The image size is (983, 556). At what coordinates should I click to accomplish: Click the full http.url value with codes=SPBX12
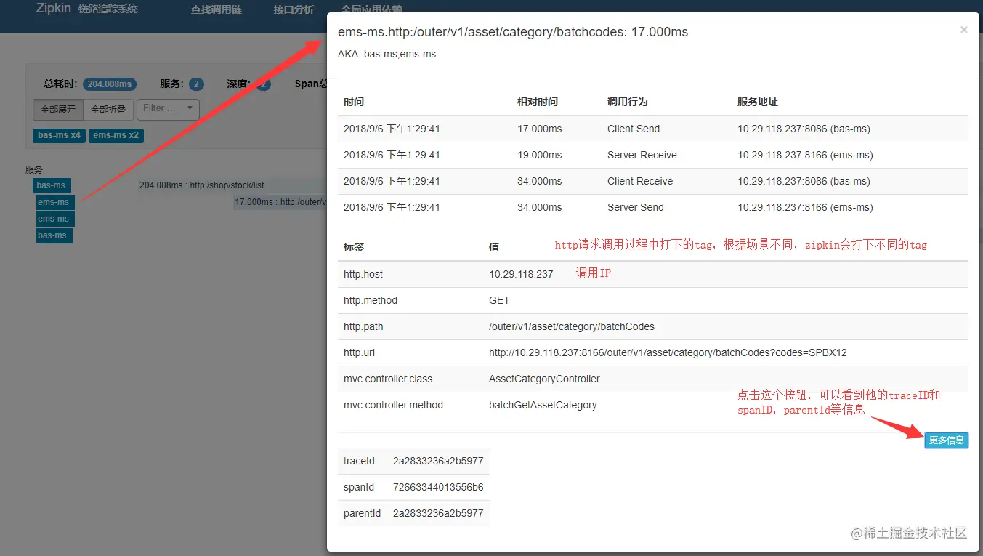[668, 352]
